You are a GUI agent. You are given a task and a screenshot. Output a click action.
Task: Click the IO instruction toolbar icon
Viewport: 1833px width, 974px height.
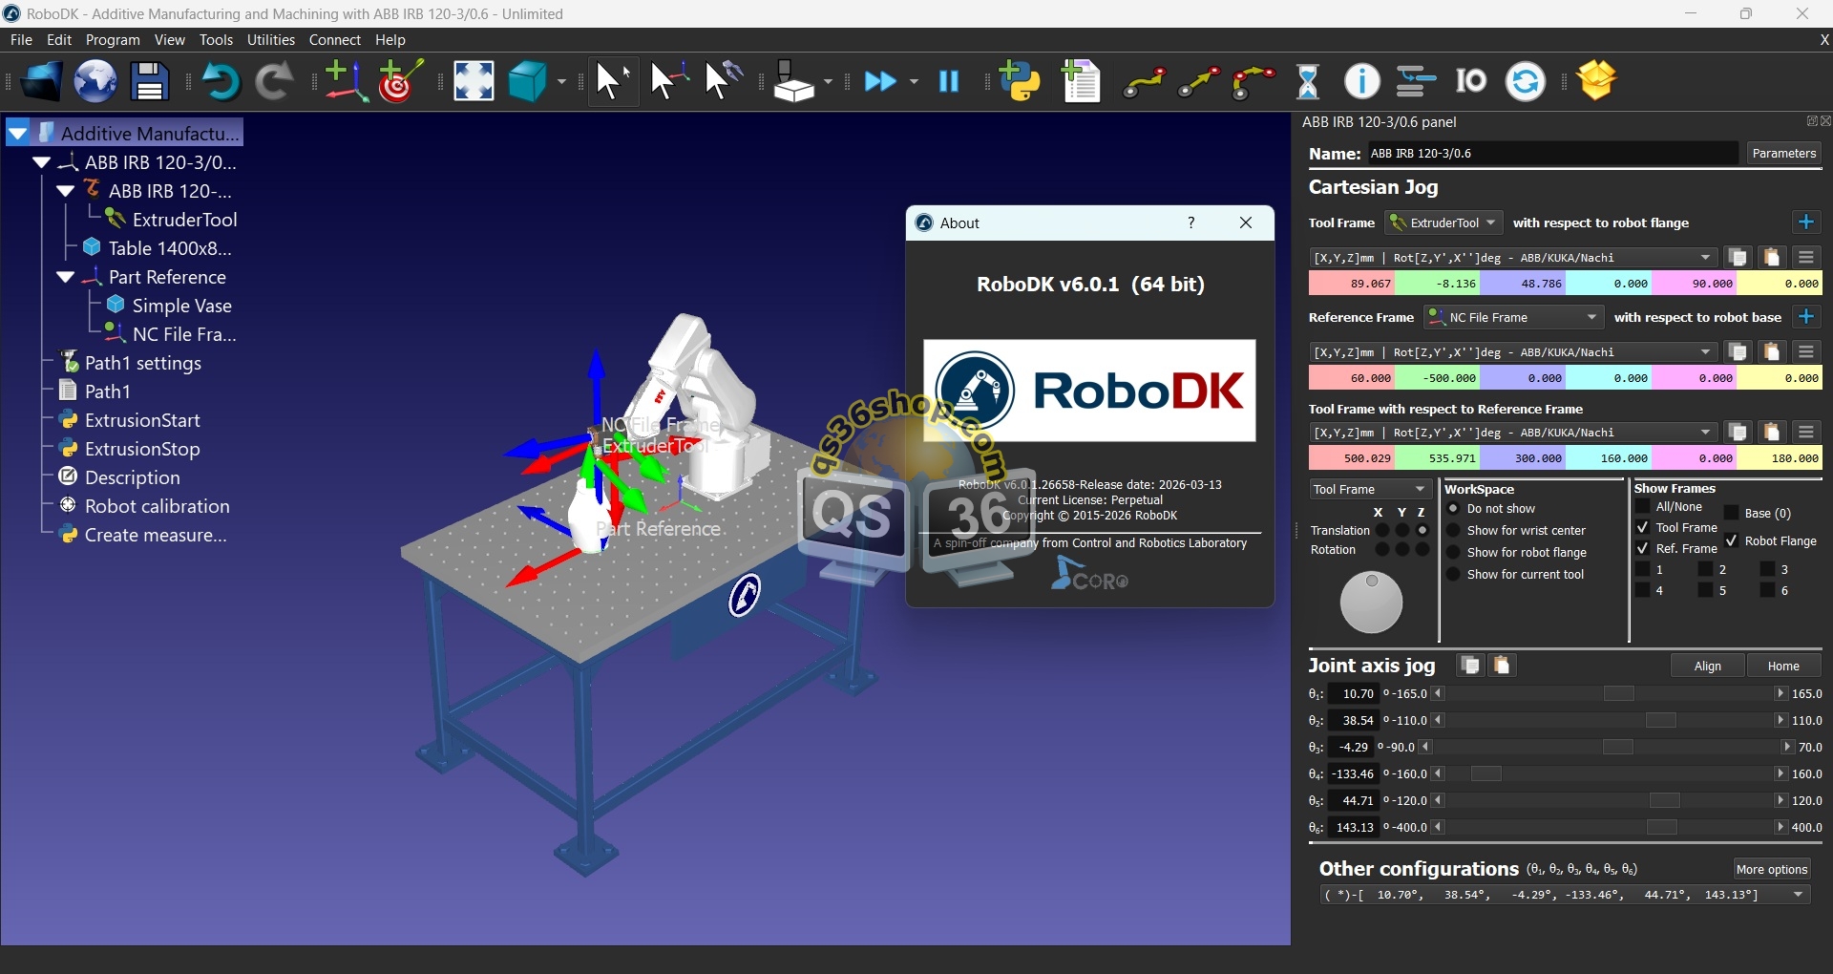(x=1470, y=81)
